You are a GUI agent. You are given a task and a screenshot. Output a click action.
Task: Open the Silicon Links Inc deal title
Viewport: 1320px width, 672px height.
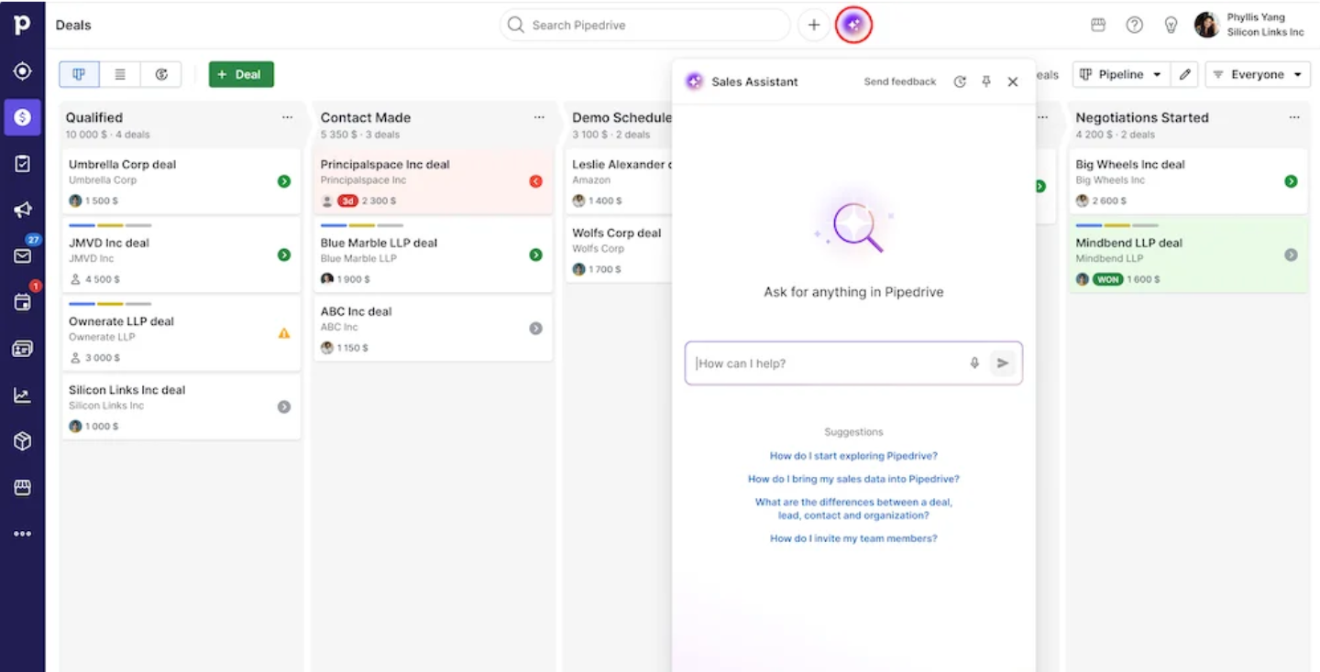point(126,390)
